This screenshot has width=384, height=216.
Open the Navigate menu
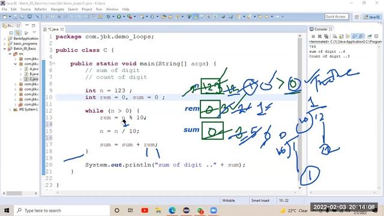pyautogui.click(x=58, y=9)
